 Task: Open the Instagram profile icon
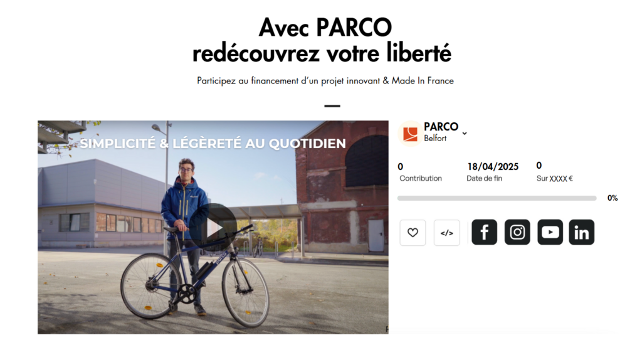click(517, 232)
